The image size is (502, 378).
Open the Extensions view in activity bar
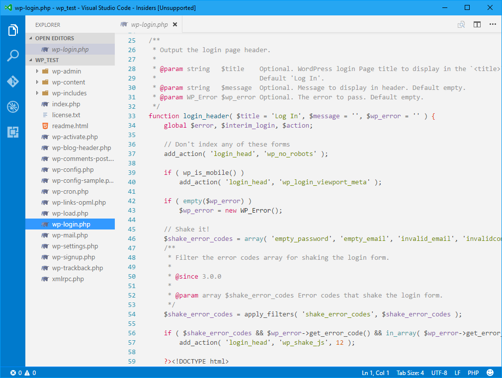pyautogui.click(x=13, y=132)
